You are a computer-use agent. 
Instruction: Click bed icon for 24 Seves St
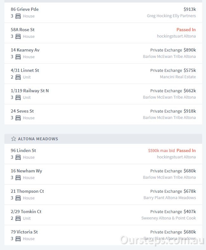(18, 118)
